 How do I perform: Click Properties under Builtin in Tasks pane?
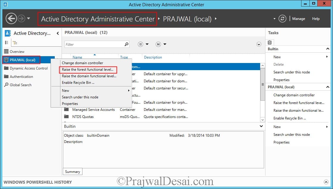282,80
